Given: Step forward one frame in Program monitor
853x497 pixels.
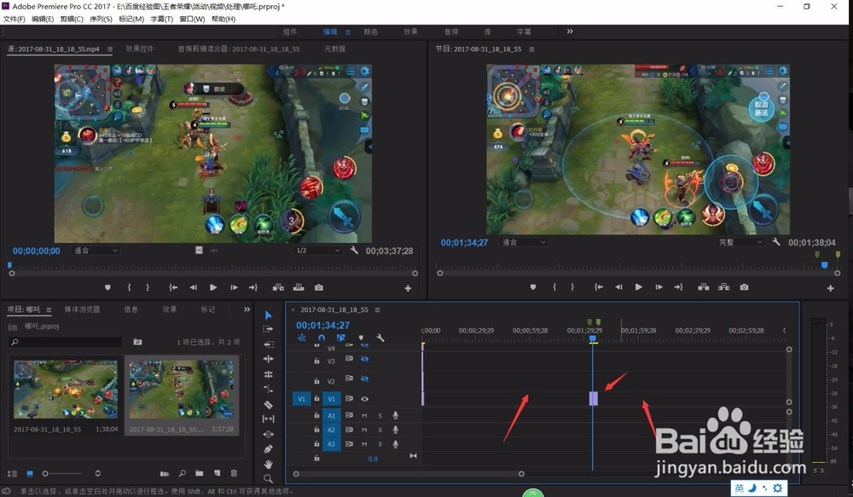Looking at the screenshot, I should click(659, 287).
